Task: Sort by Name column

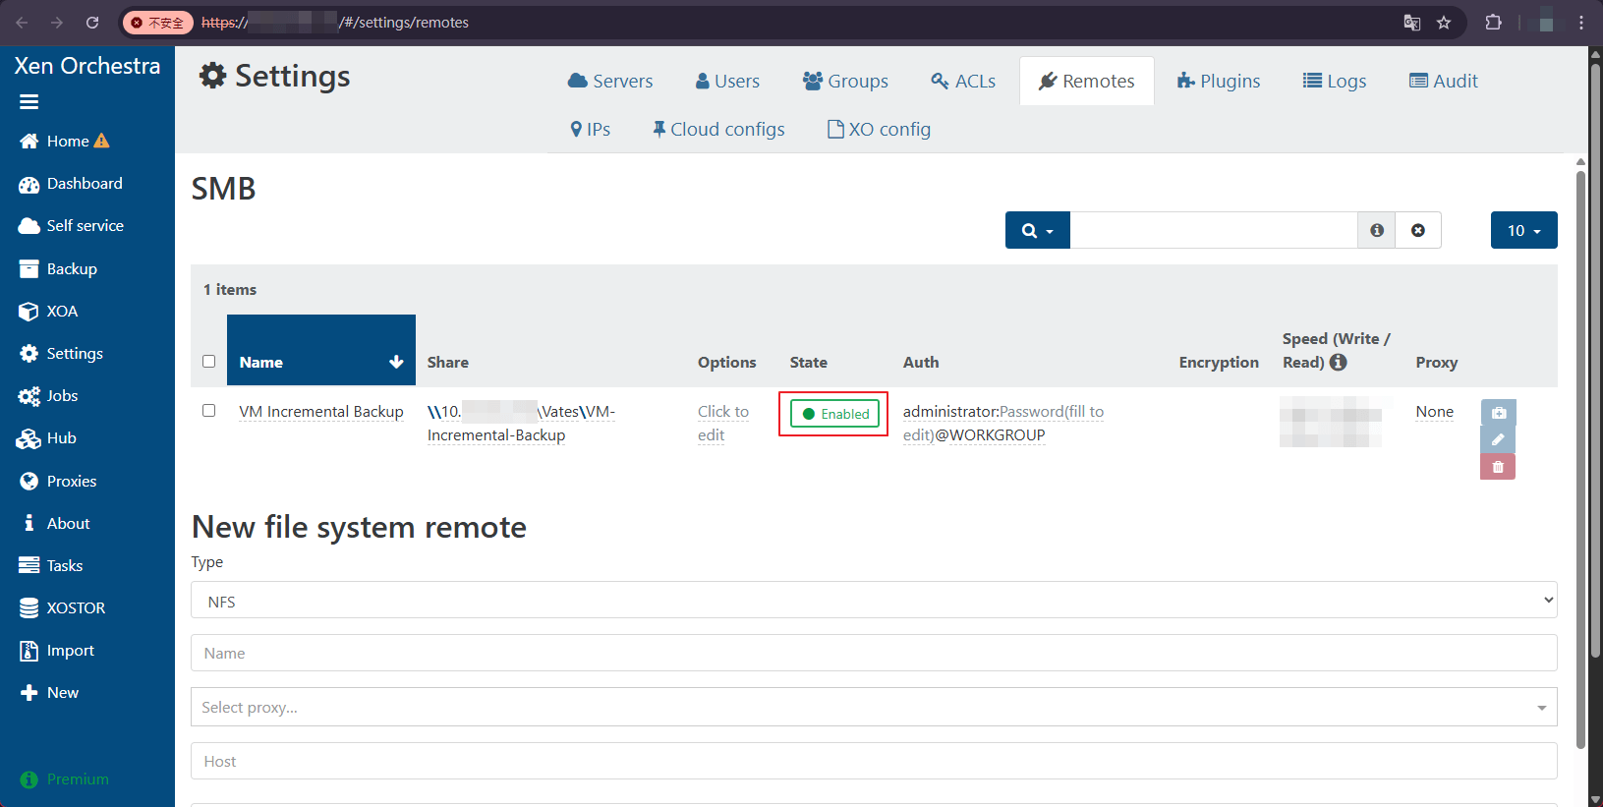Action: (x=321, y=350)
